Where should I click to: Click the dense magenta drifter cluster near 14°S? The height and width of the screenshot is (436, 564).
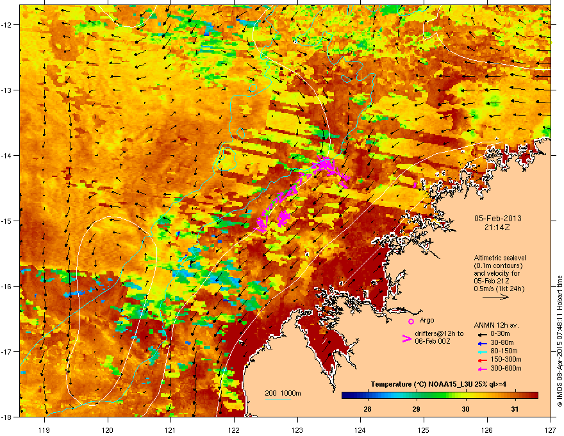[326, 165]
